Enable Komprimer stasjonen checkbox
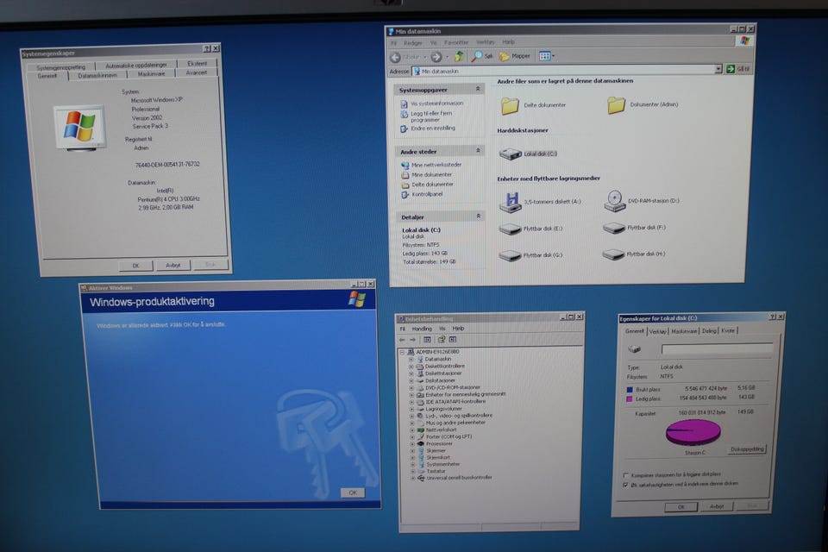Viewport: 828px width, 552px height. pos(626,475)
